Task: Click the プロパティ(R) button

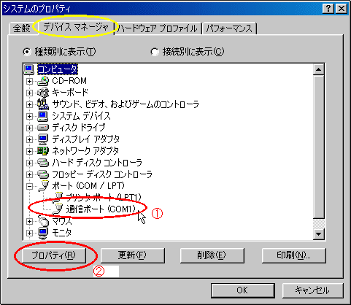Action: point(54,255)
